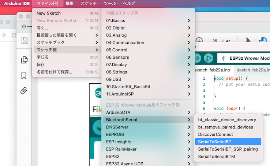Open 08.Strings examples submenu
Image resolution: width=270 pixels, height=166 pixels.
(148, 72)
